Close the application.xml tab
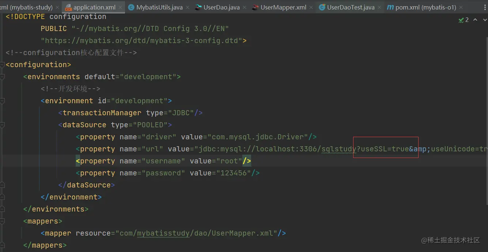The image size is (488, 252). (120, 7)
